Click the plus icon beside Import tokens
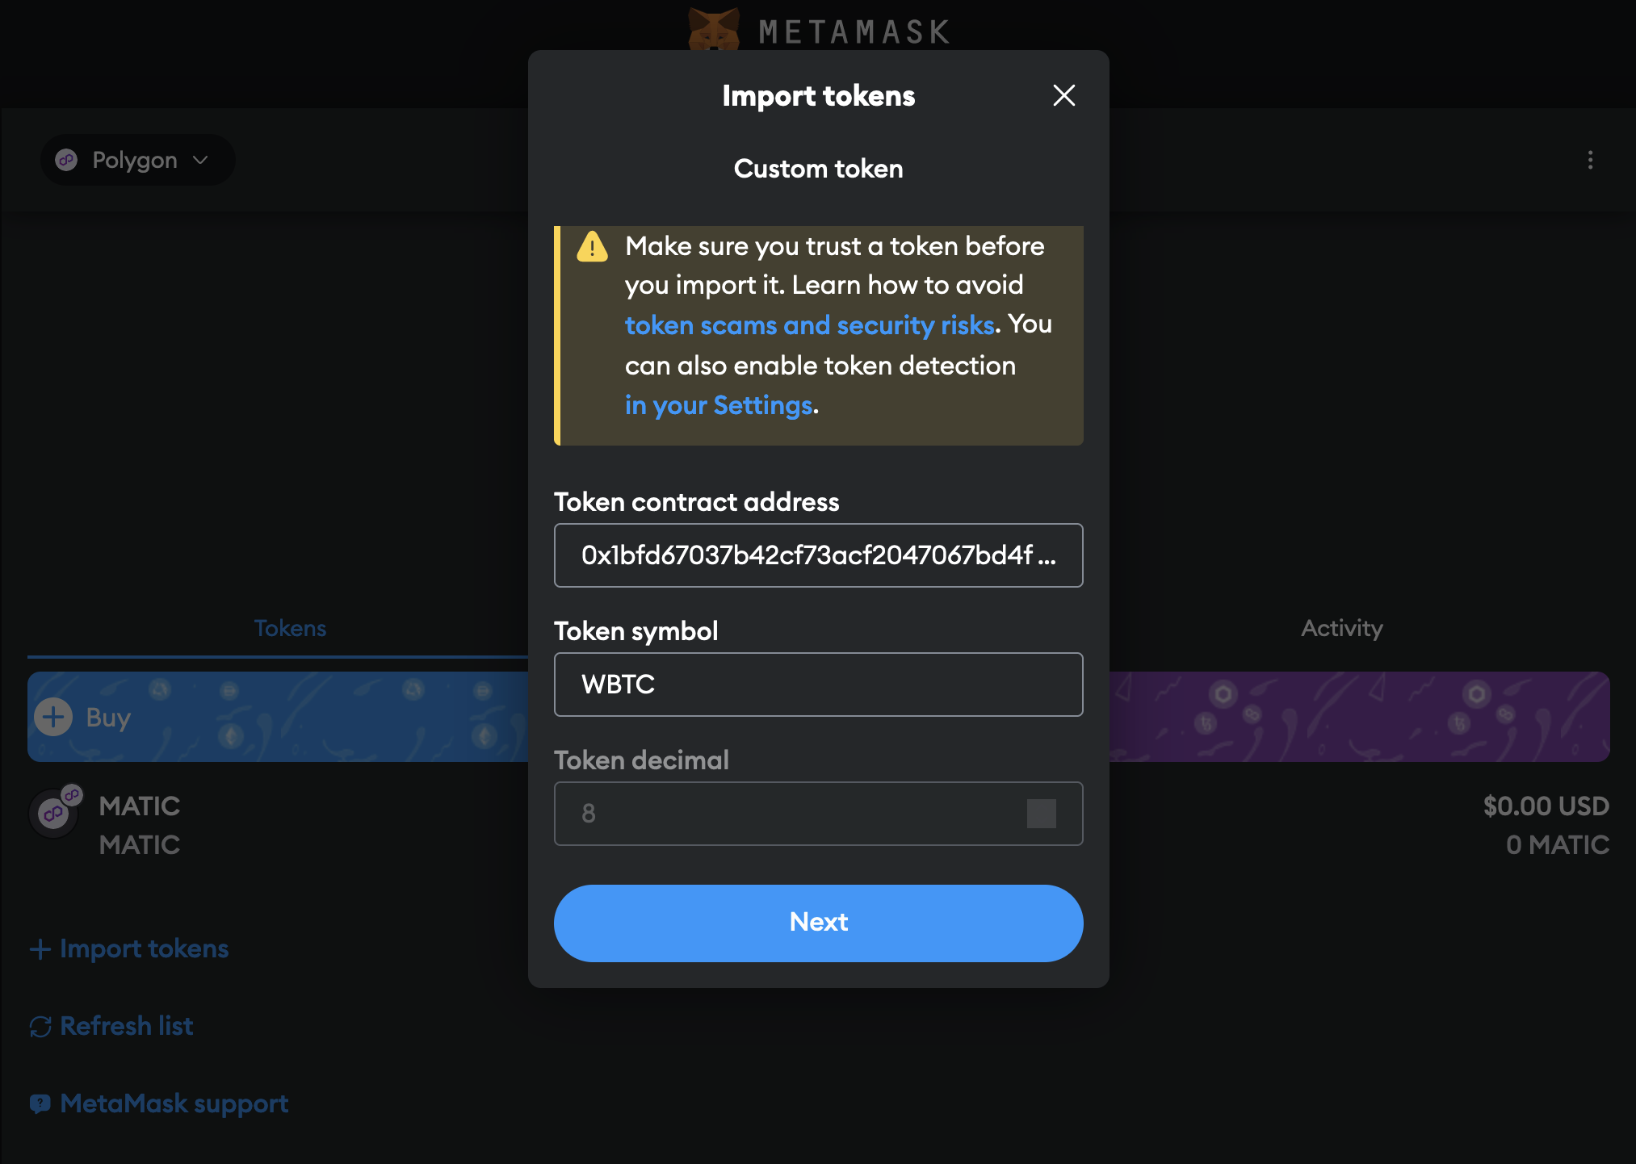 [40, 949]
